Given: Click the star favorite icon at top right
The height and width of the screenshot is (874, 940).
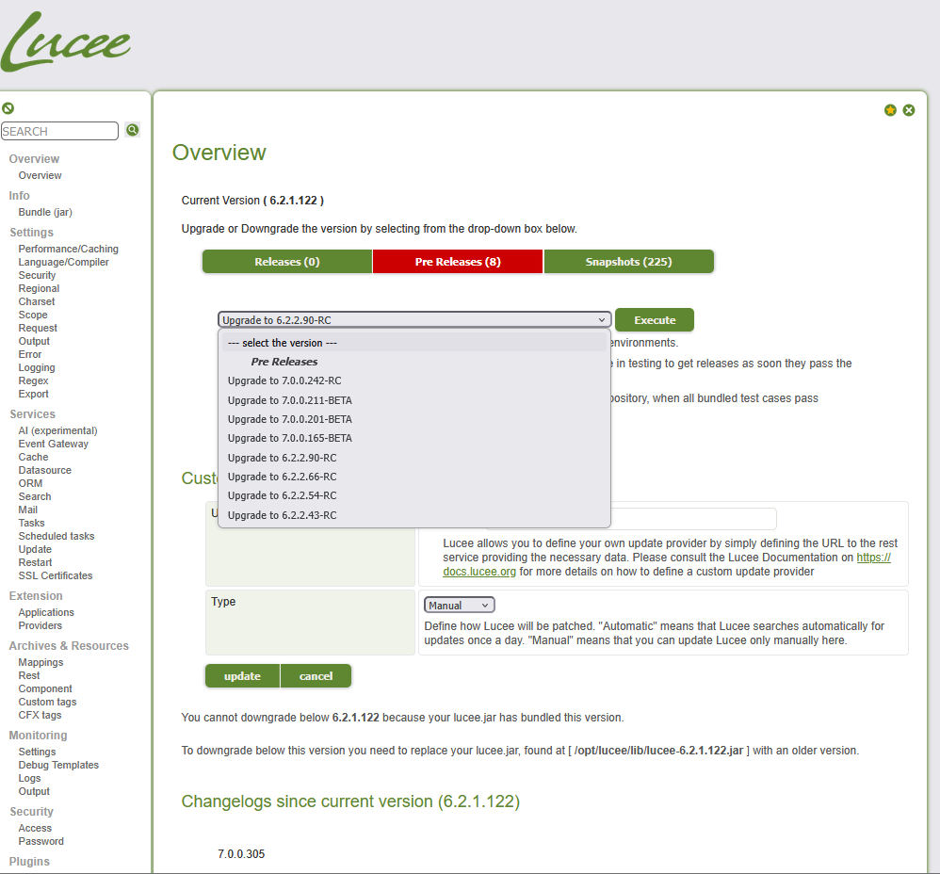Looking at the screenshot, I should pyautogui.click(x=890, y=110).
